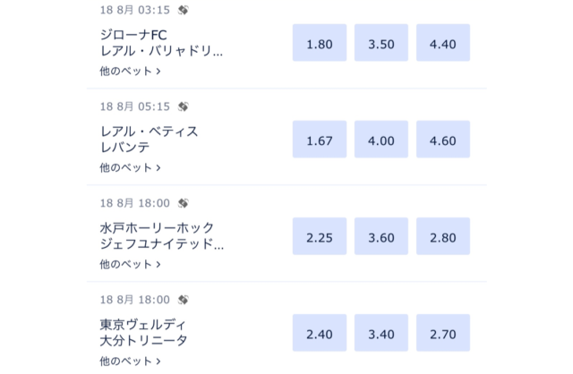Expand 他のベット for the ジローナFC match
573x374 pixels.
[131, 71]
